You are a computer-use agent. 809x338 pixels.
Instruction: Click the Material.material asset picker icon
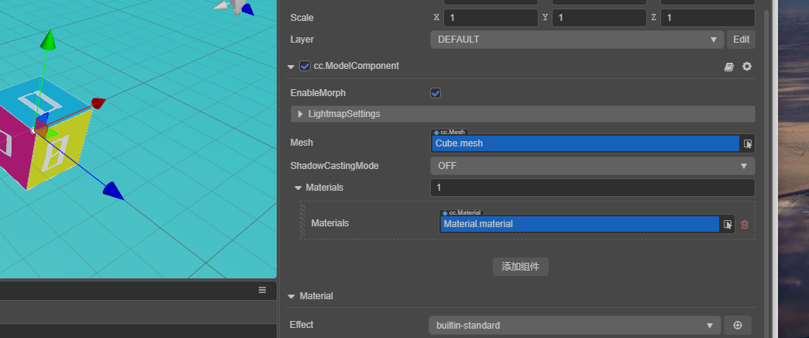point(728,224)
